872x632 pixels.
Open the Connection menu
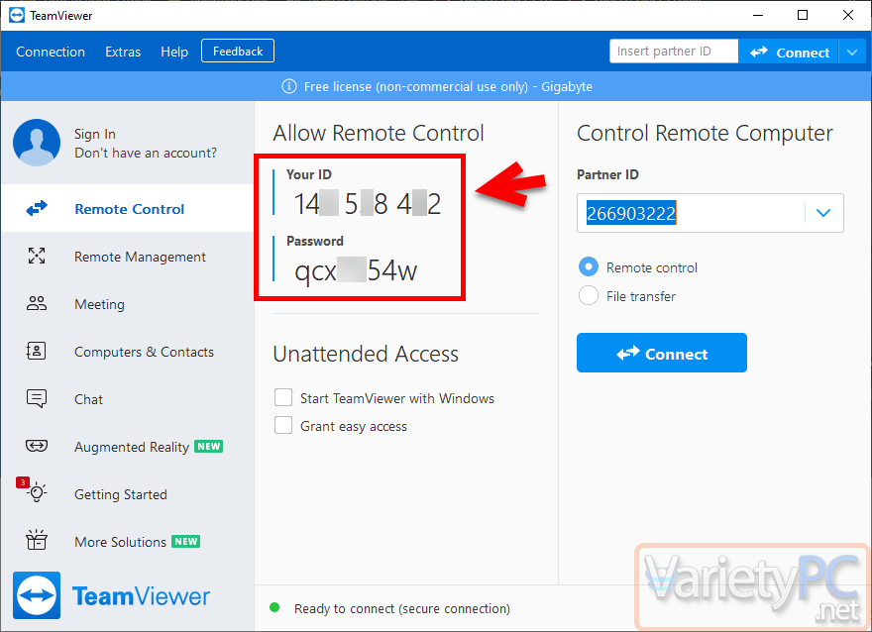coord(51,52)
